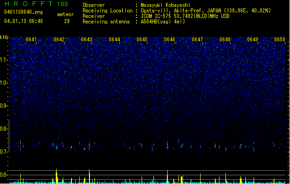The image size is (290, 184).
Task: Click the 0.6 frequency axis label
Action: click(4, 175)
